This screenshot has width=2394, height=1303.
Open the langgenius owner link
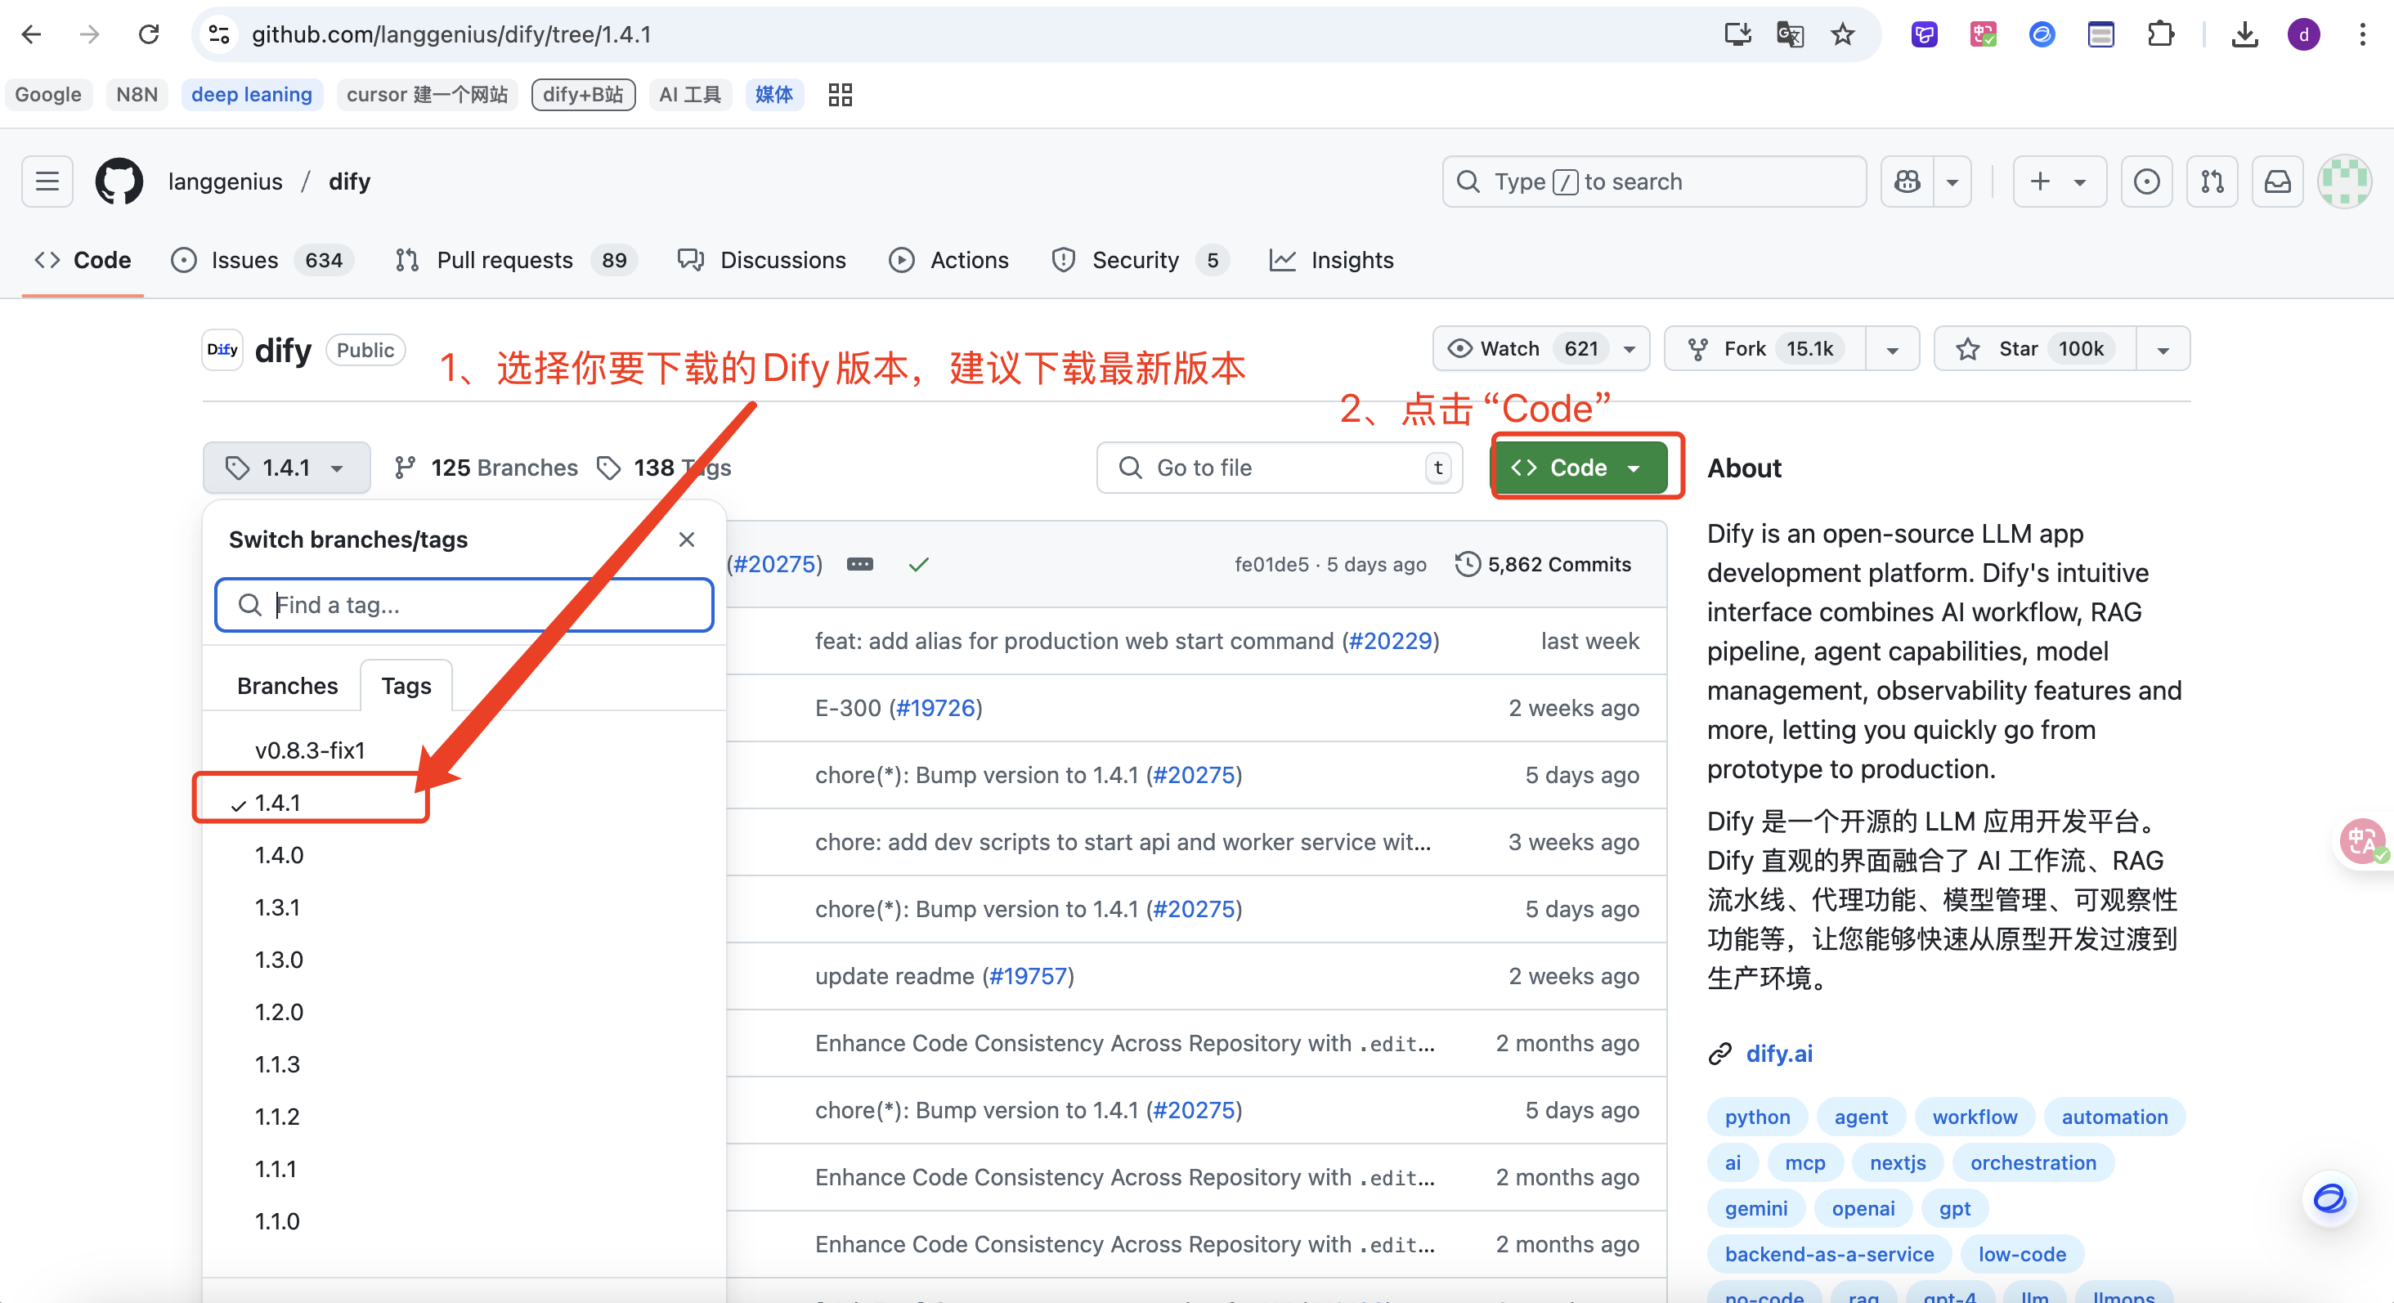225,181
